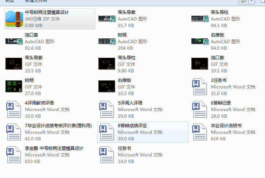Select the 右推板 AutoCAD drawing icon
The image size is (265, 178).
coord(200,41)
